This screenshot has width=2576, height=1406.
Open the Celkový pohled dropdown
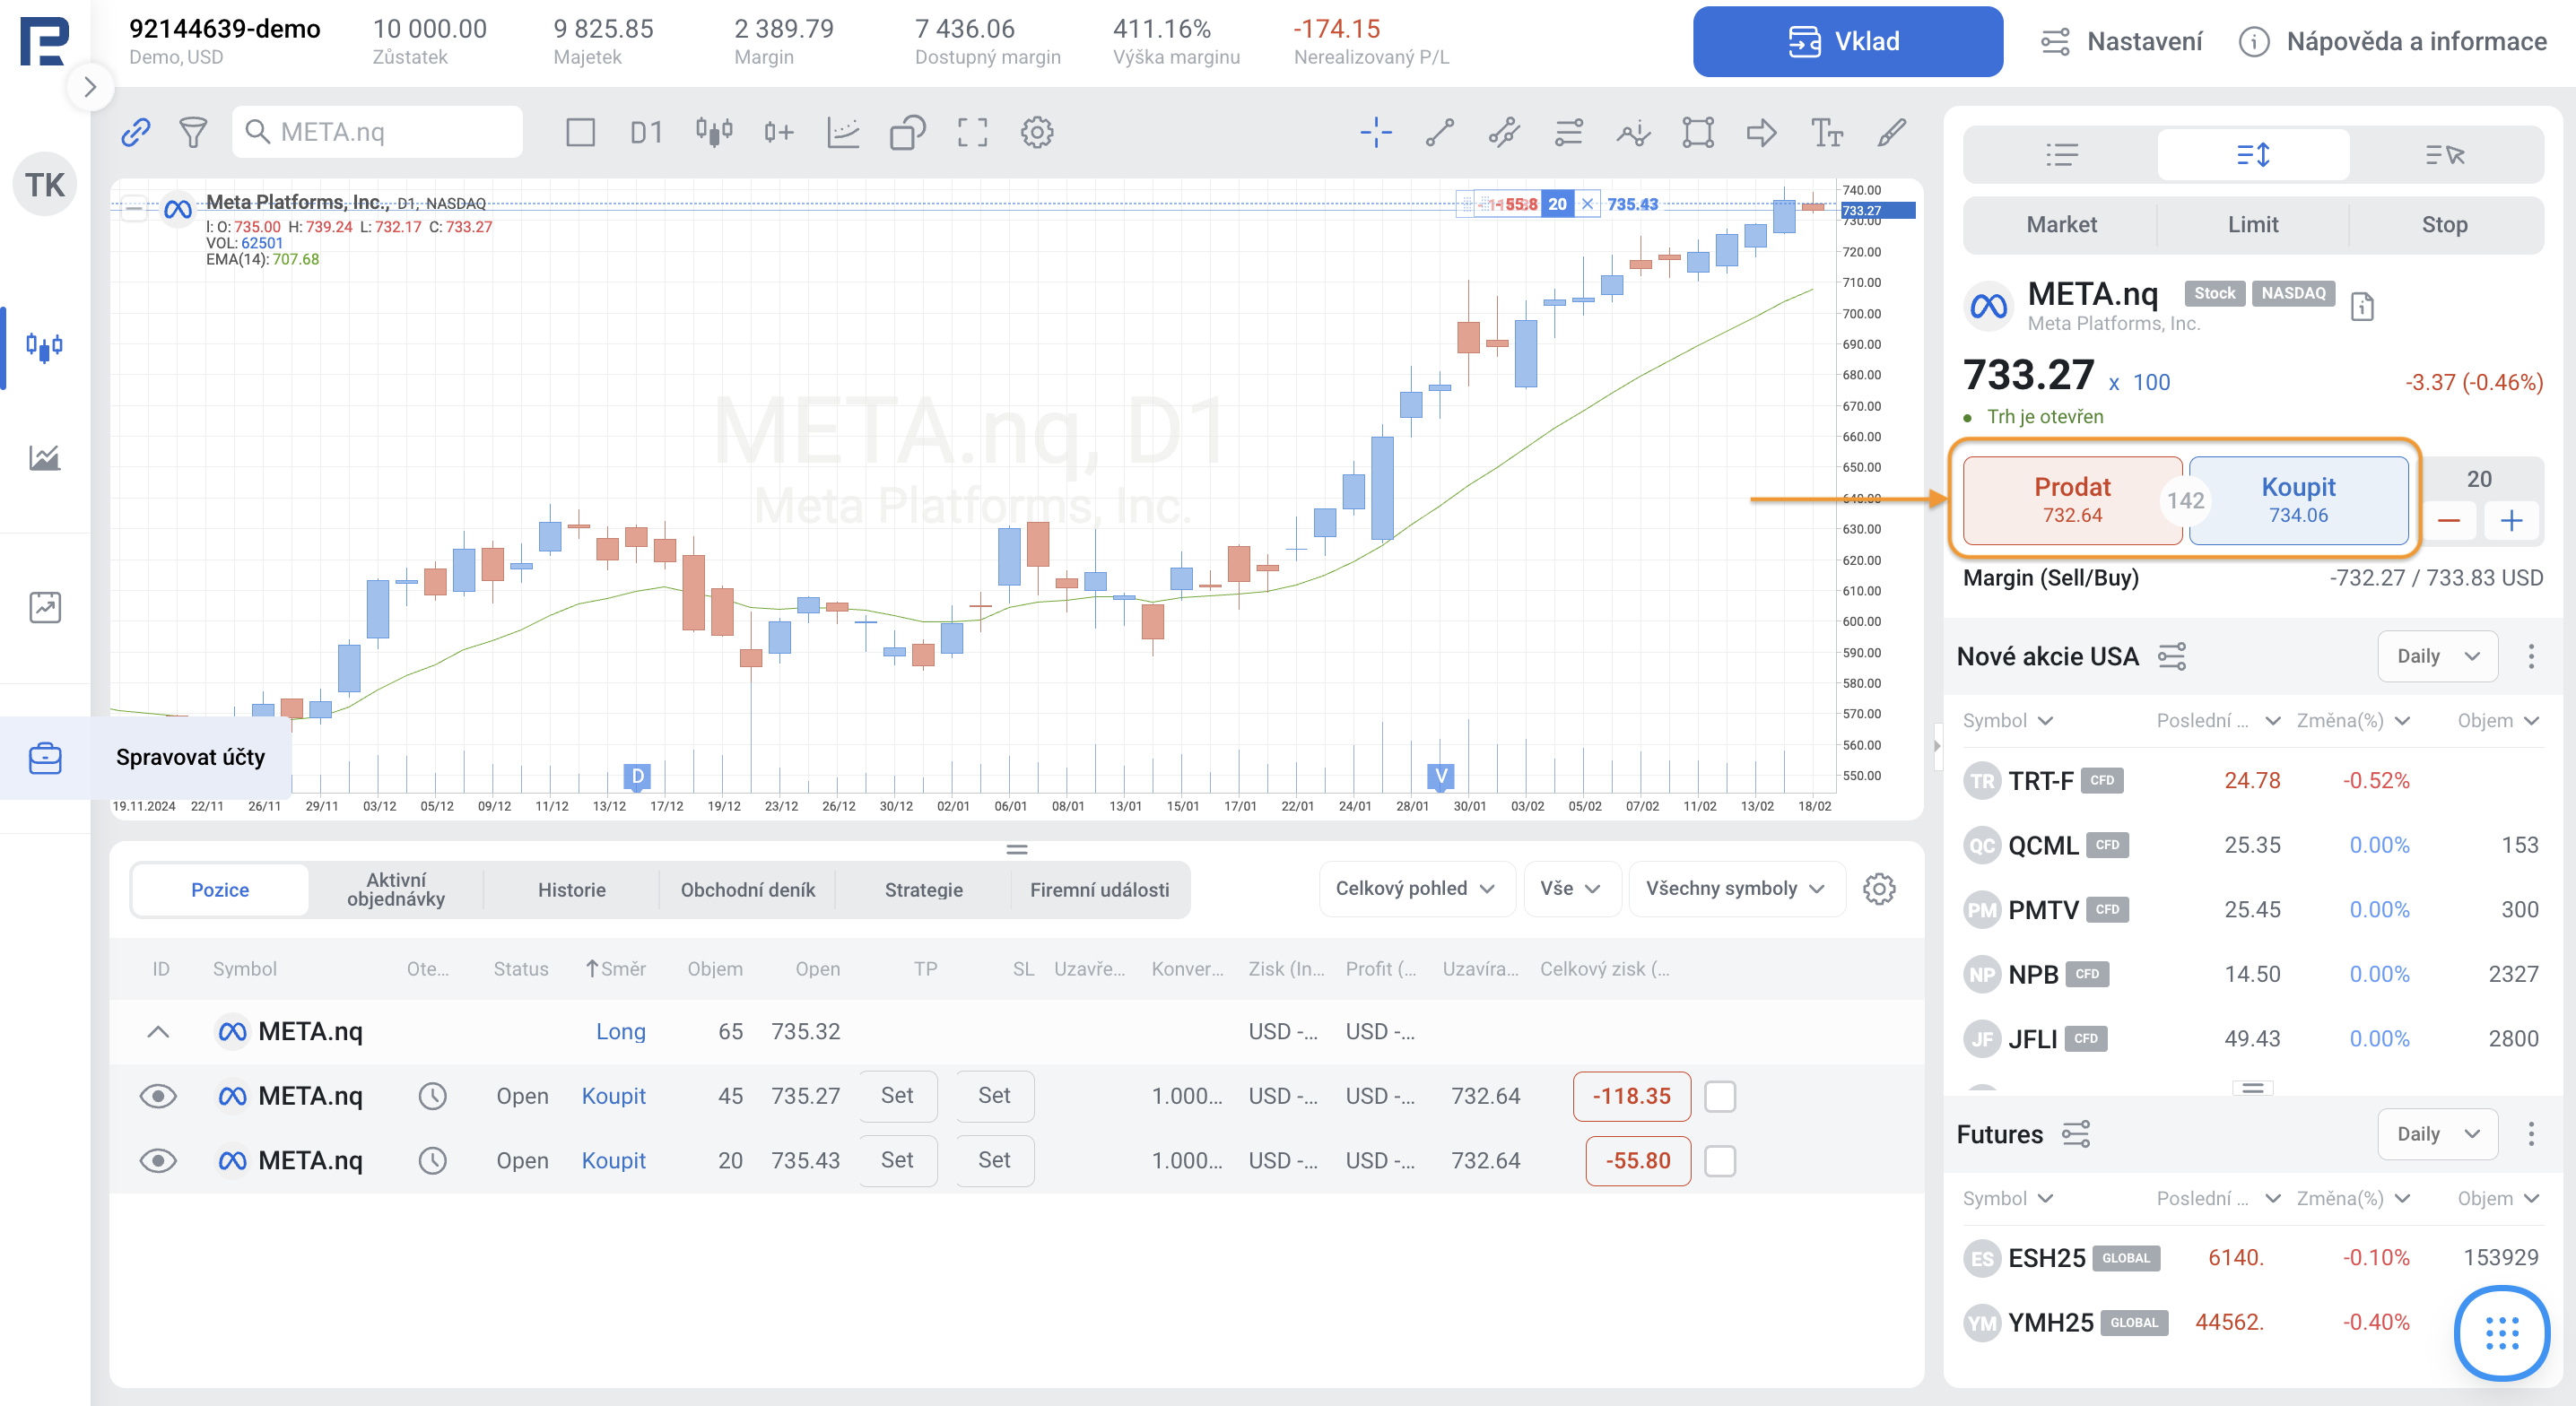pyautogui.click(x=1414, y=888)
